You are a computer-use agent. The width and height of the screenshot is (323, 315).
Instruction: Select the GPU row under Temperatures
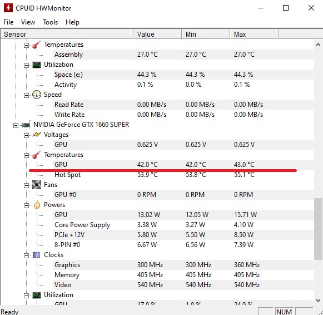pos(183,165)
